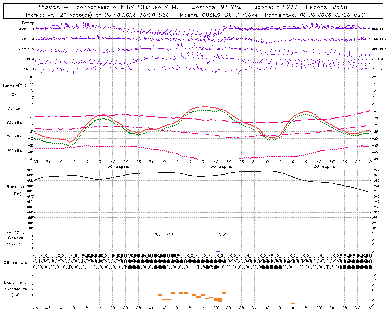Select the "Широта: 53.711" header value

click(x=273, y=7)
